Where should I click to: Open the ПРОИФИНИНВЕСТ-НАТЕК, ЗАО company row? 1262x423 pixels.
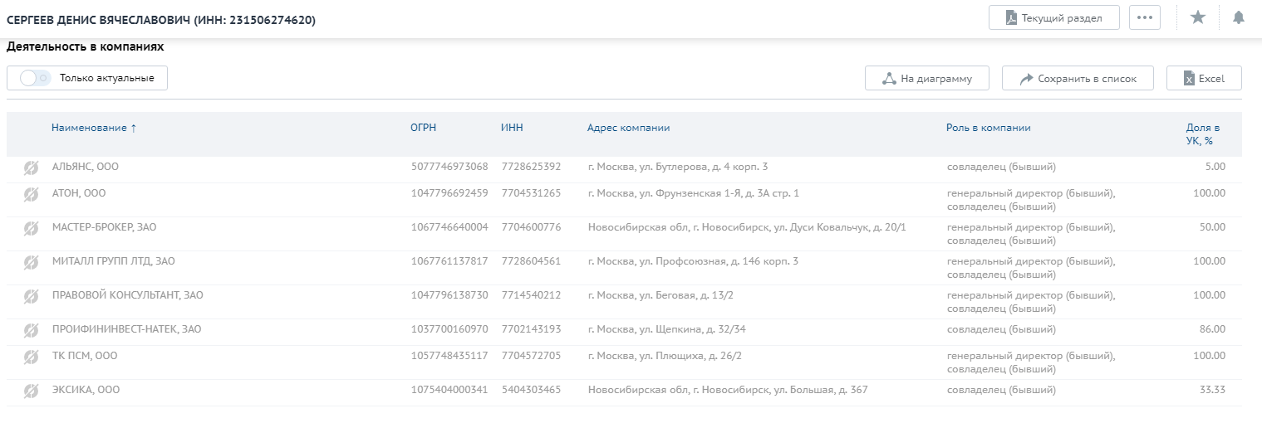(126, 329)
